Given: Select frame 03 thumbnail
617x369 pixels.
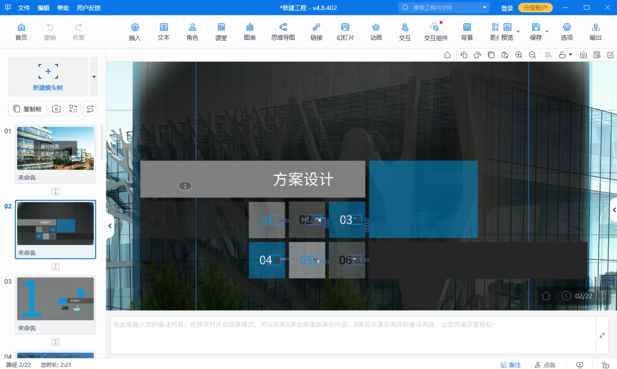Looking at the screenshot, I should tap(55, 299).
